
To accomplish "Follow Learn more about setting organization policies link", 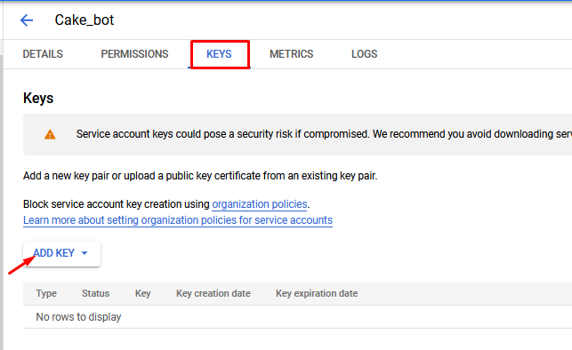I will [178, 220].
